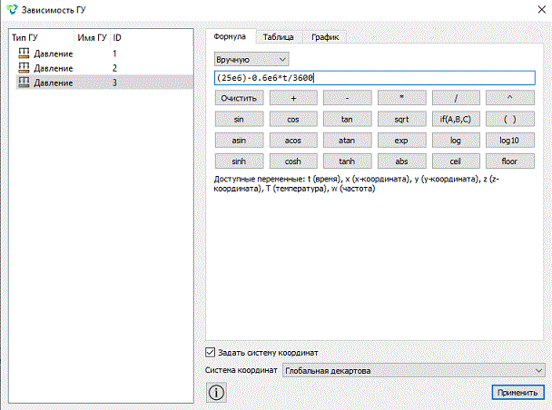Apply changes with Применить button
The image size is (552, 410).
[x=517, y=393]
